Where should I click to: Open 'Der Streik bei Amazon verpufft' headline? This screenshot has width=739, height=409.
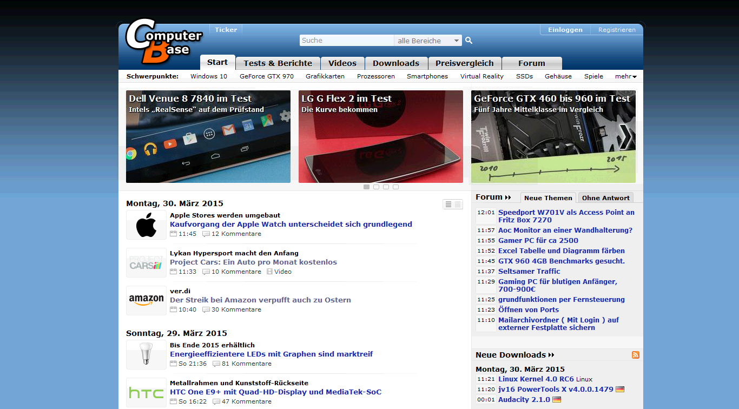(260, 300)
